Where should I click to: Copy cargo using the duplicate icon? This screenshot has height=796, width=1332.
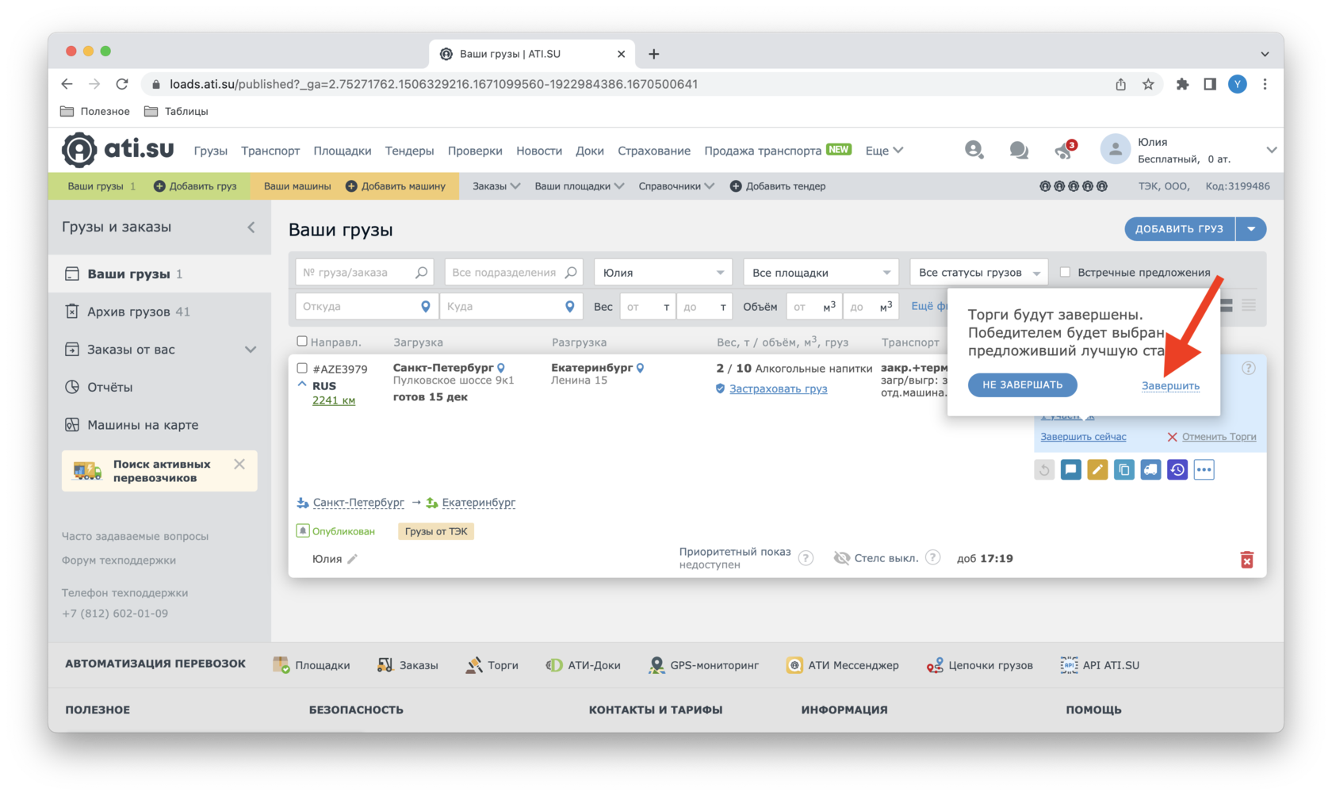(1123, 470)
